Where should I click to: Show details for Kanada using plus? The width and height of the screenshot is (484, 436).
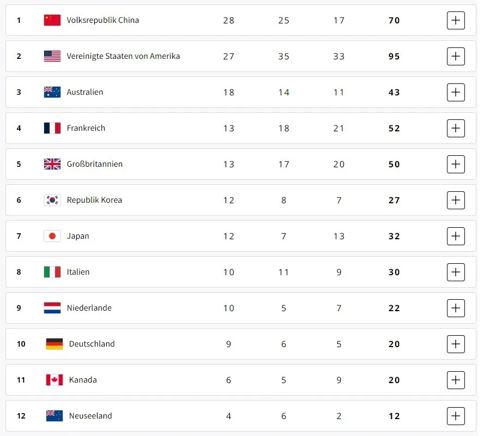(x=456, y=380)
